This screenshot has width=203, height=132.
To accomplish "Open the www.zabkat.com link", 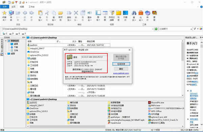I will (121, 73).
